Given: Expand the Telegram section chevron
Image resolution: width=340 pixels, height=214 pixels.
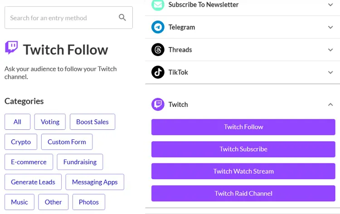Looking at the screenshot, I should (330, 27).
